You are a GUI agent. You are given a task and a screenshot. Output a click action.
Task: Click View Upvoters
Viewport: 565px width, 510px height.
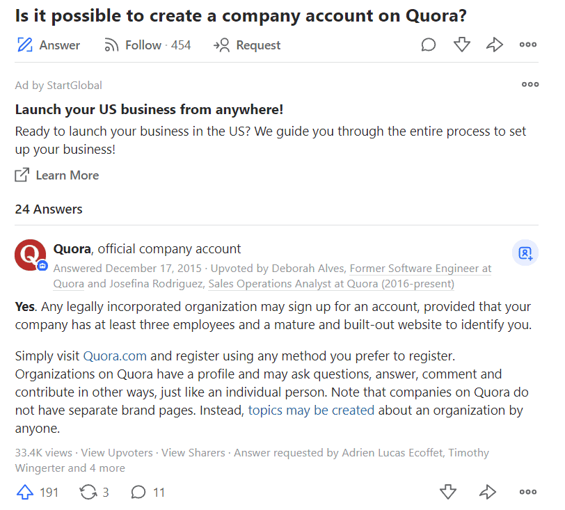(116, 452)
